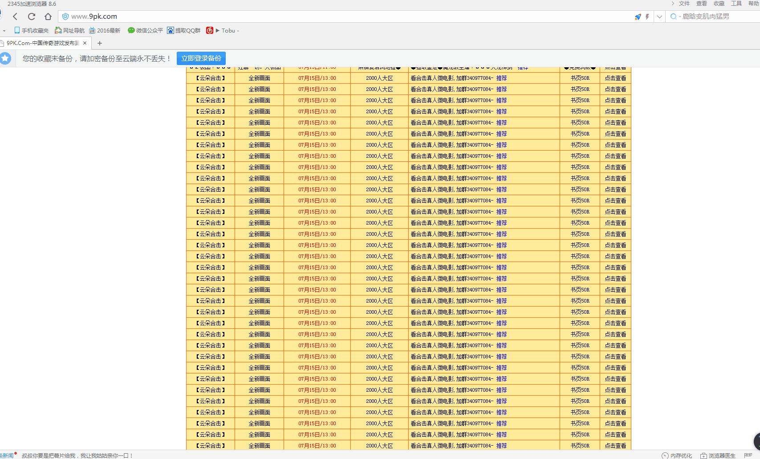Click 推荐 link in topmost 云朵合击 row

coord(501,78)
